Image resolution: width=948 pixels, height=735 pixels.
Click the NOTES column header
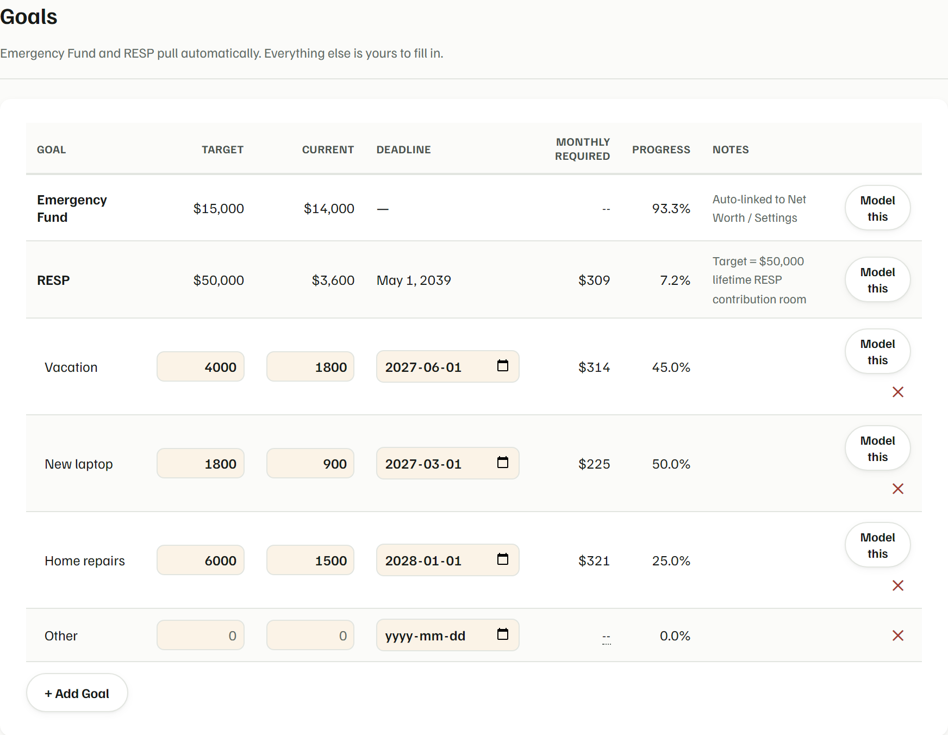(x=731, y=150)
